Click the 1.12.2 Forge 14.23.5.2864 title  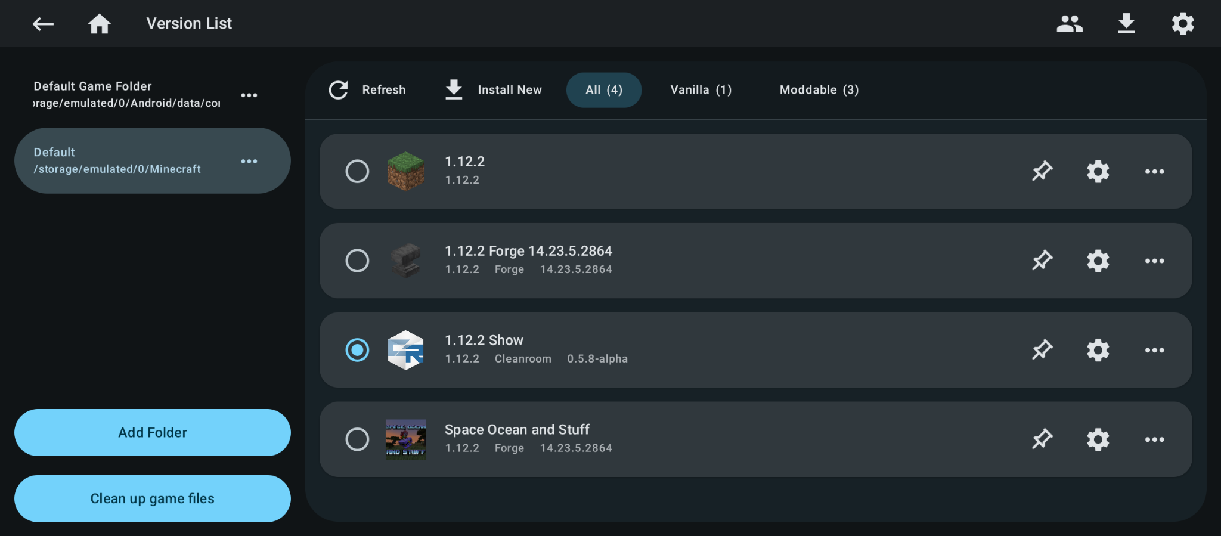click(529, 251)
